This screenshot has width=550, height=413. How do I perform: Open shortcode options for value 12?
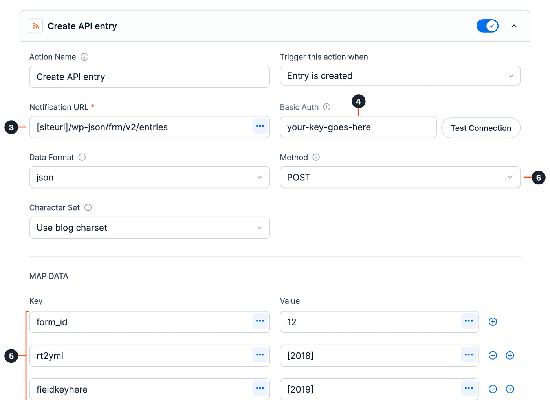pos(469,321)
